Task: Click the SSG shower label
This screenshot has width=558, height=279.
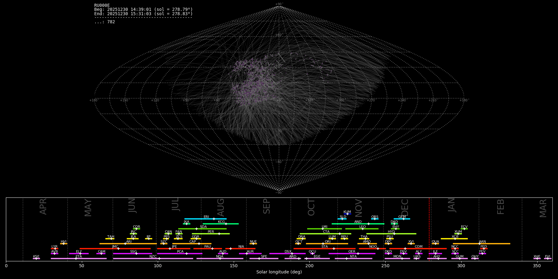Action: (x=134, y=252)
